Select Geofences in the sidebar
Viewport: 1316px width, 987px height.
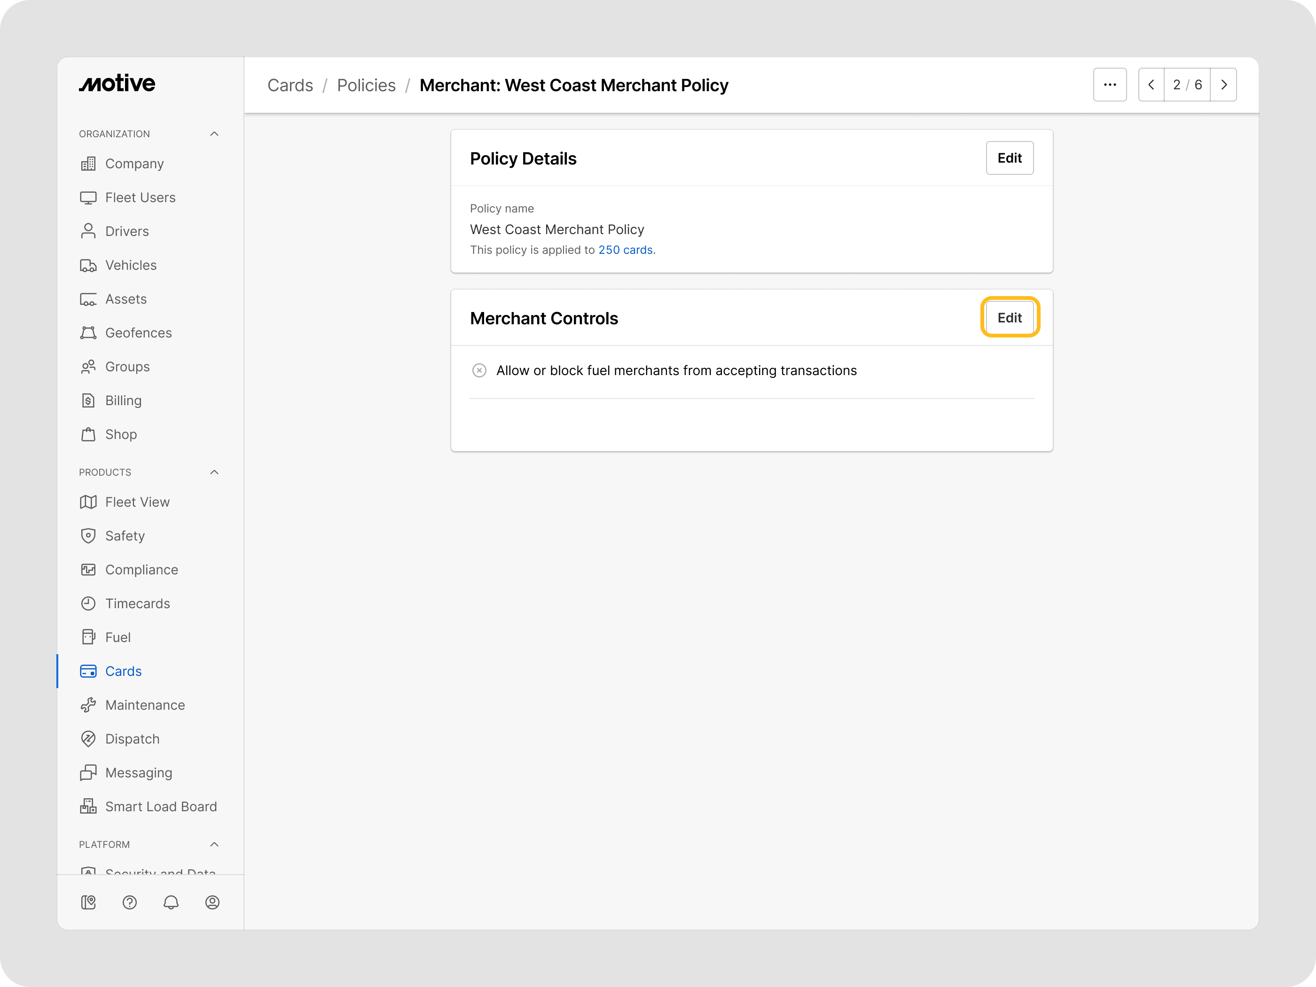point(138,333)
